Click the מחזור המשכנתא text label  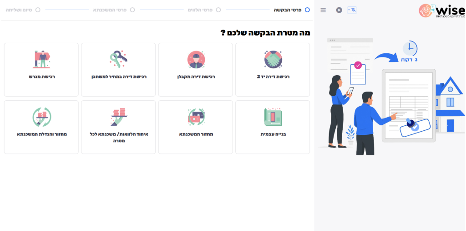pos(196,134)
